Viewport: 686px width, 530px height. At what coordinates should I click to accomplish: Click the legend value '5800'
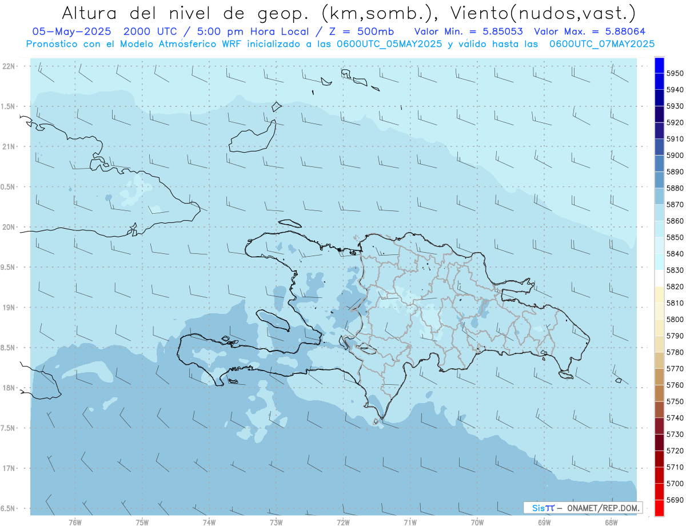675,320
